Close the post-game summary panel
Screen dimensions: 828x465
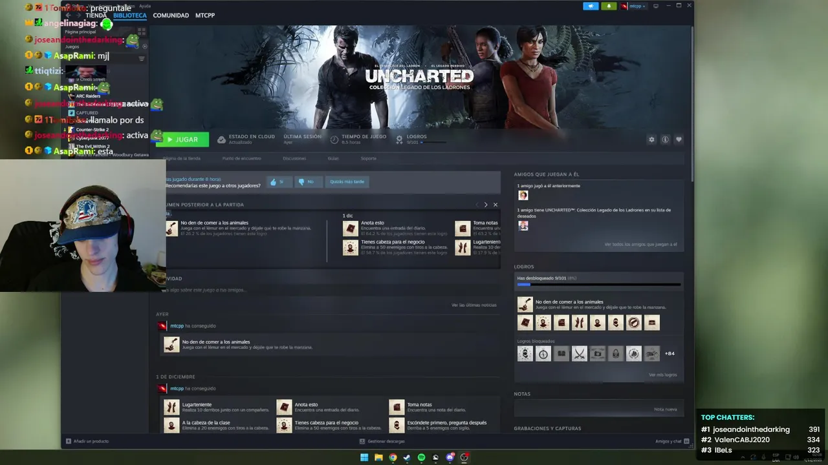[x=496, y=205]
